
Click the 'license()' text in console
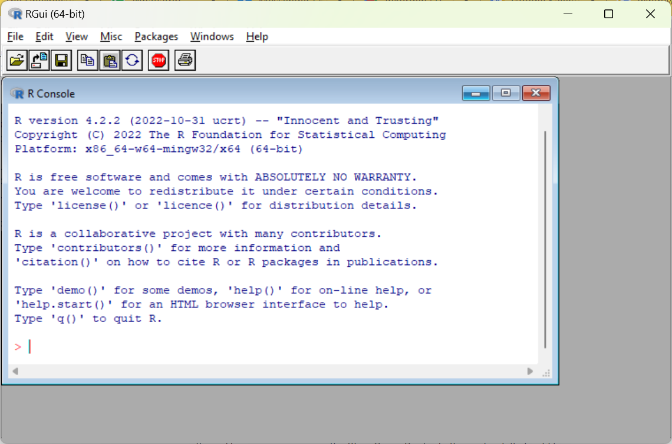[88, 206]
